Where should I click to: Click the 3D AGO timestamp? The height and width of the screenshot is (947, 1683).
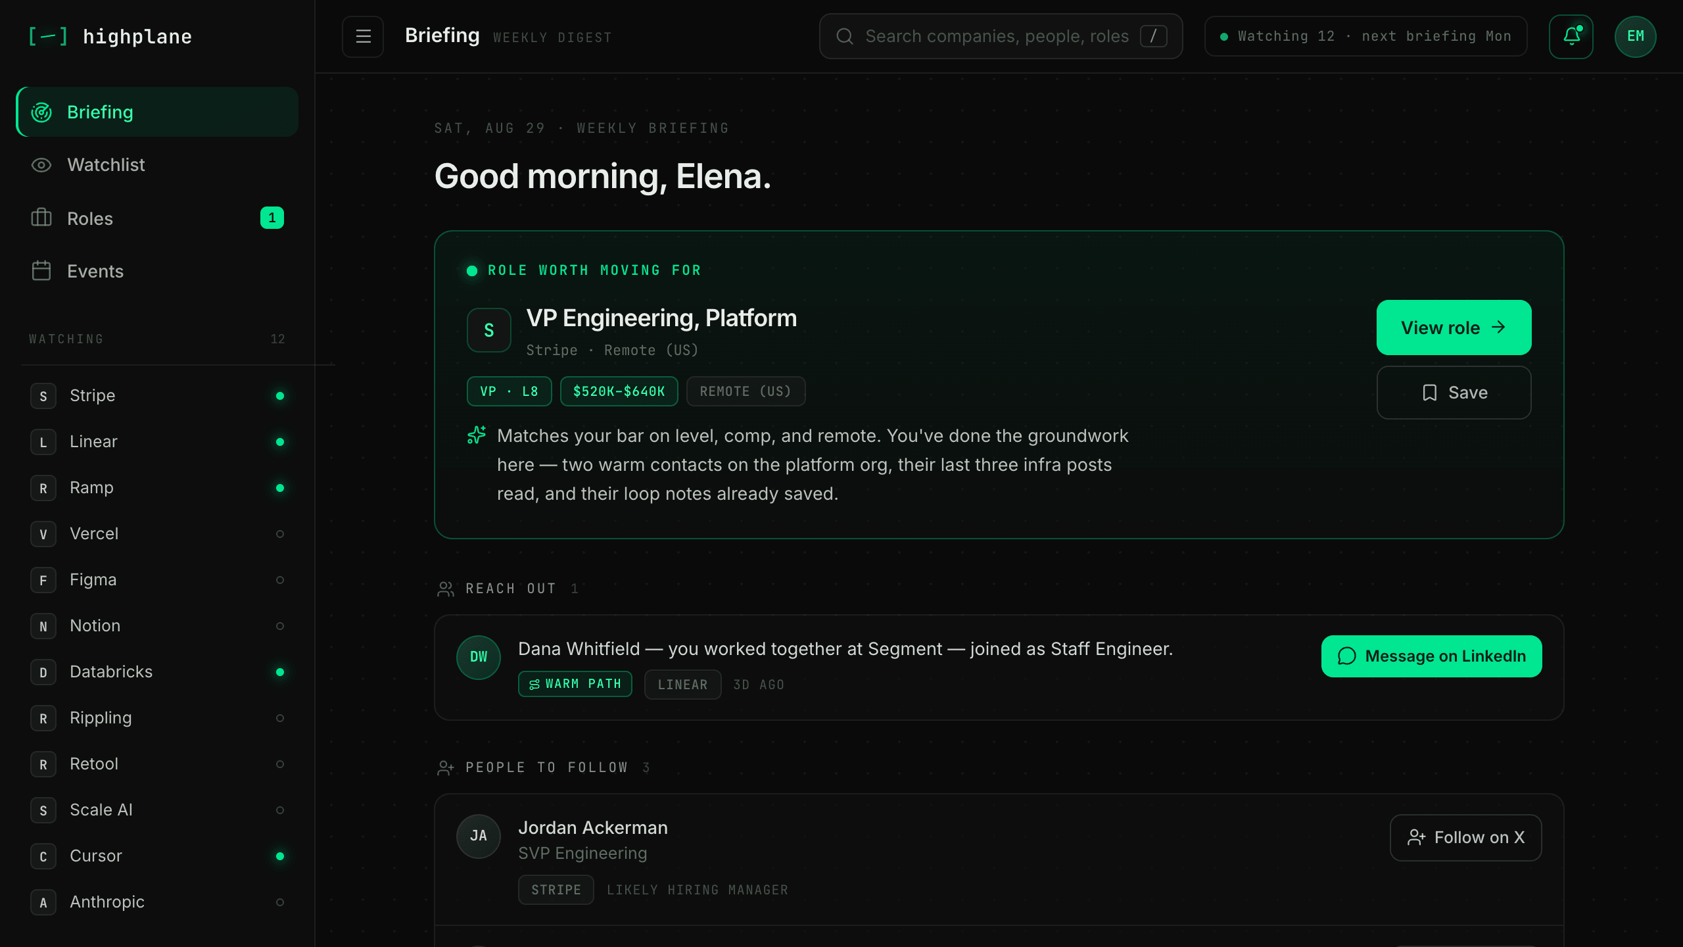coord(759,685)
